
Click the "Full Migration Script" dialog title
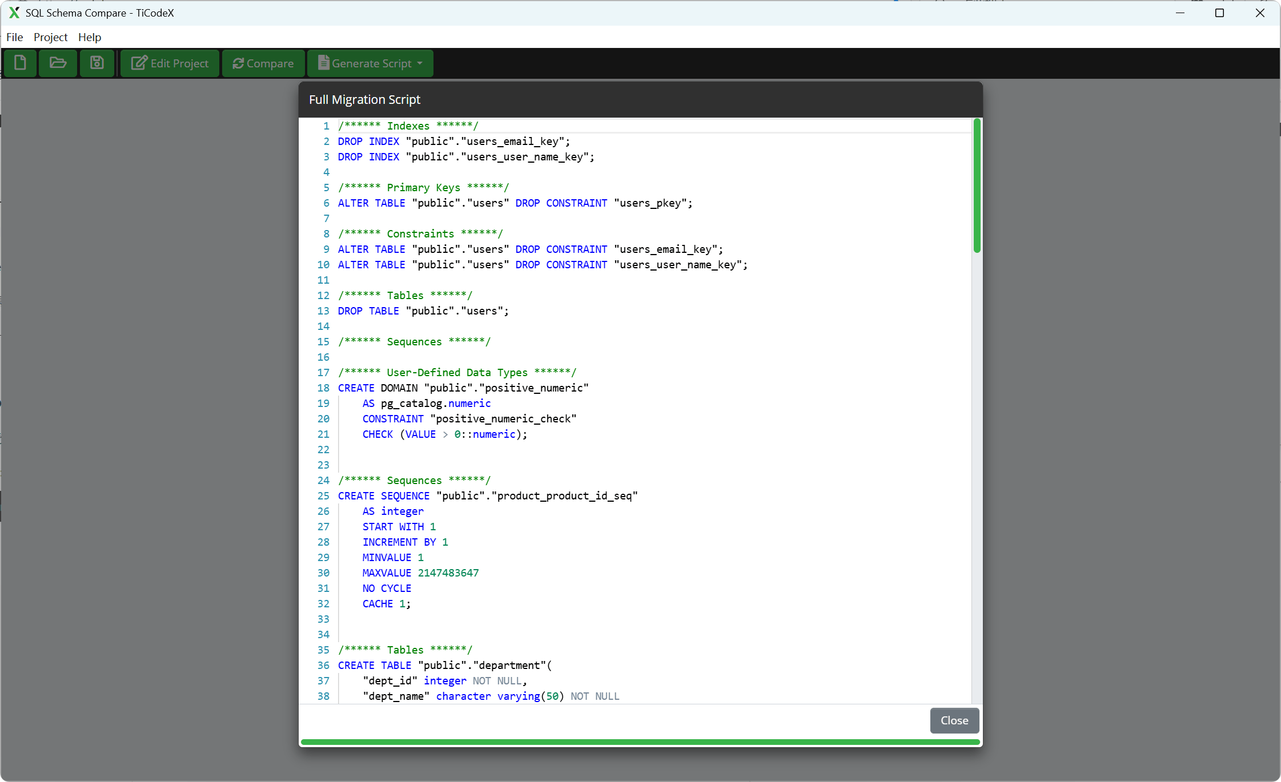[x=364, y=99]
